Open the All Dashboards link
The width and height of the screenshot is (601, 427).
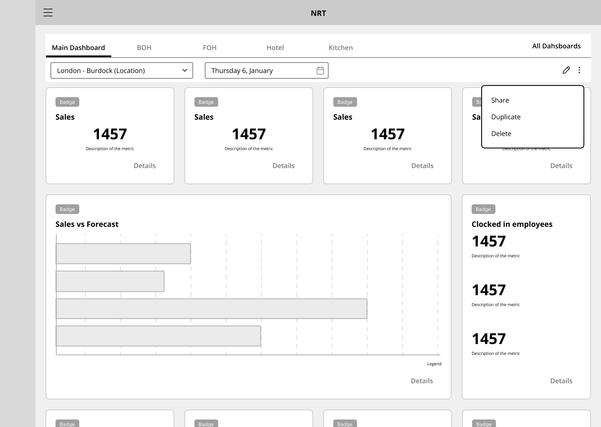pos(556,46)
